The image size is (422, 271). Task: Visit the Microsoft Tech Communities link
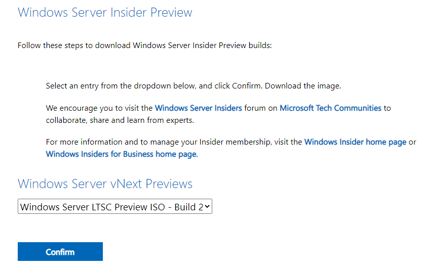coord(330,108)
